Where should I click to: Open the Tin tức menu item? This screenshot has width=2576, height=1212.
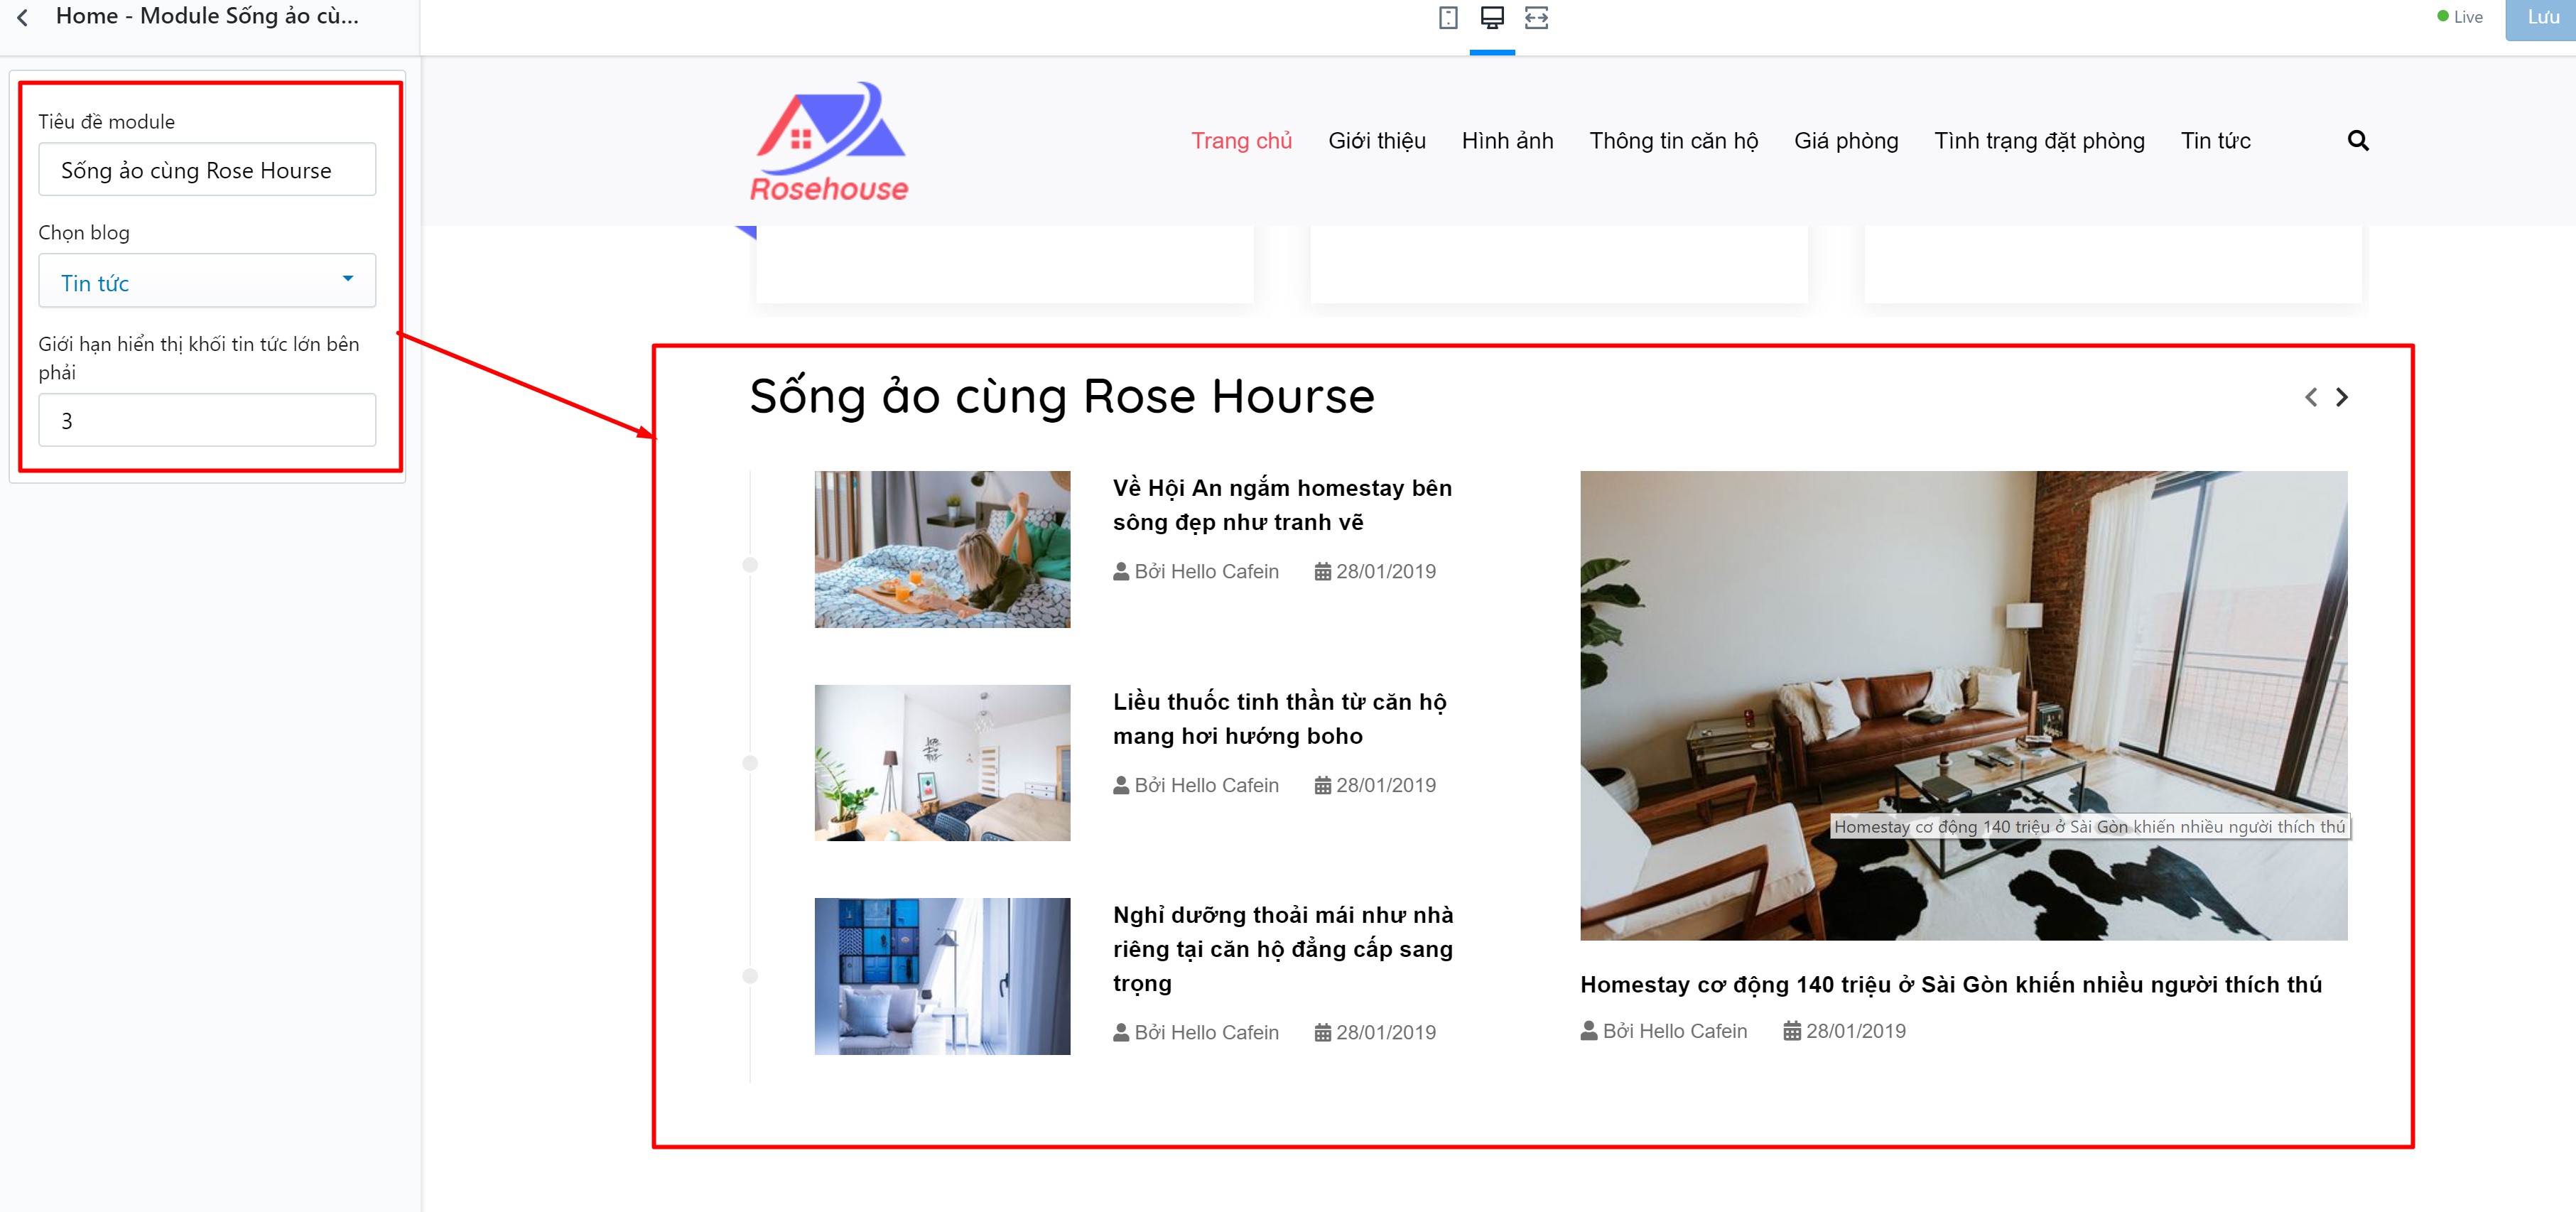pyautogui.click(x=2215, y=141)
